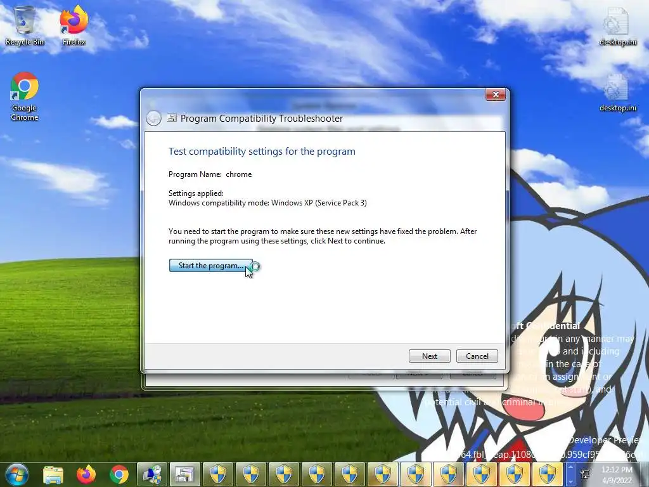649x487 pixels.
Task: Launch Firefox from the taskbar
Action: click(x=86, y=474)
